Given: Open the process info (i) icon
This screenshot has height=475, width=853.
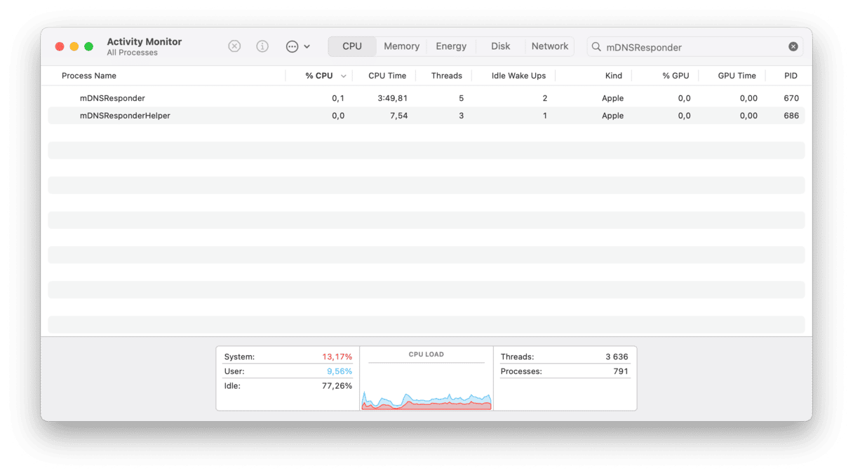Looking at the screenshot, I should [262, 46].
